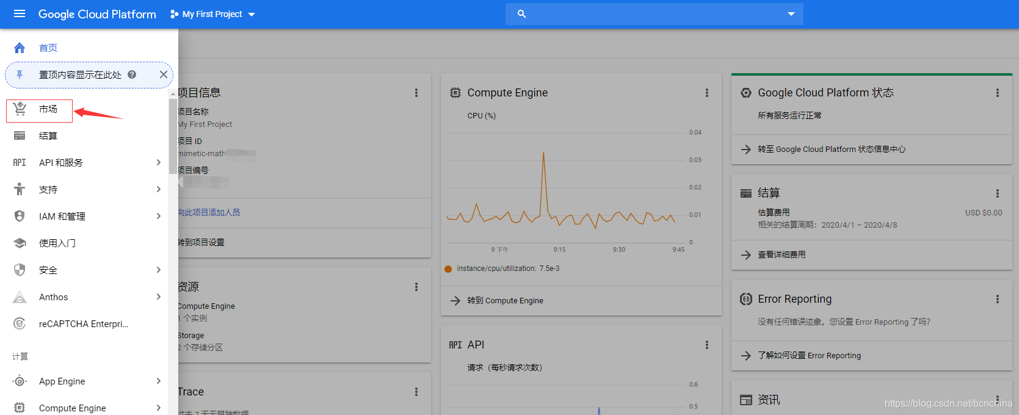Open more options for Error Reporting card
Viewport: 1019px width, 415px height.
pos(998,299)
